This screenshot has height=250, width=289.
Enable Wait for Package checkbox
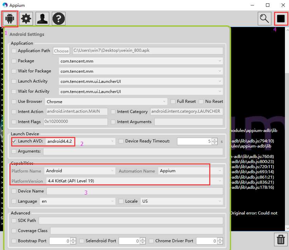point(14,71)
